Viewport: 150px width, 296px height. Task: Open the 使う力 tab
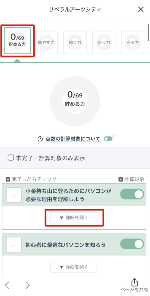coord(104,42)
